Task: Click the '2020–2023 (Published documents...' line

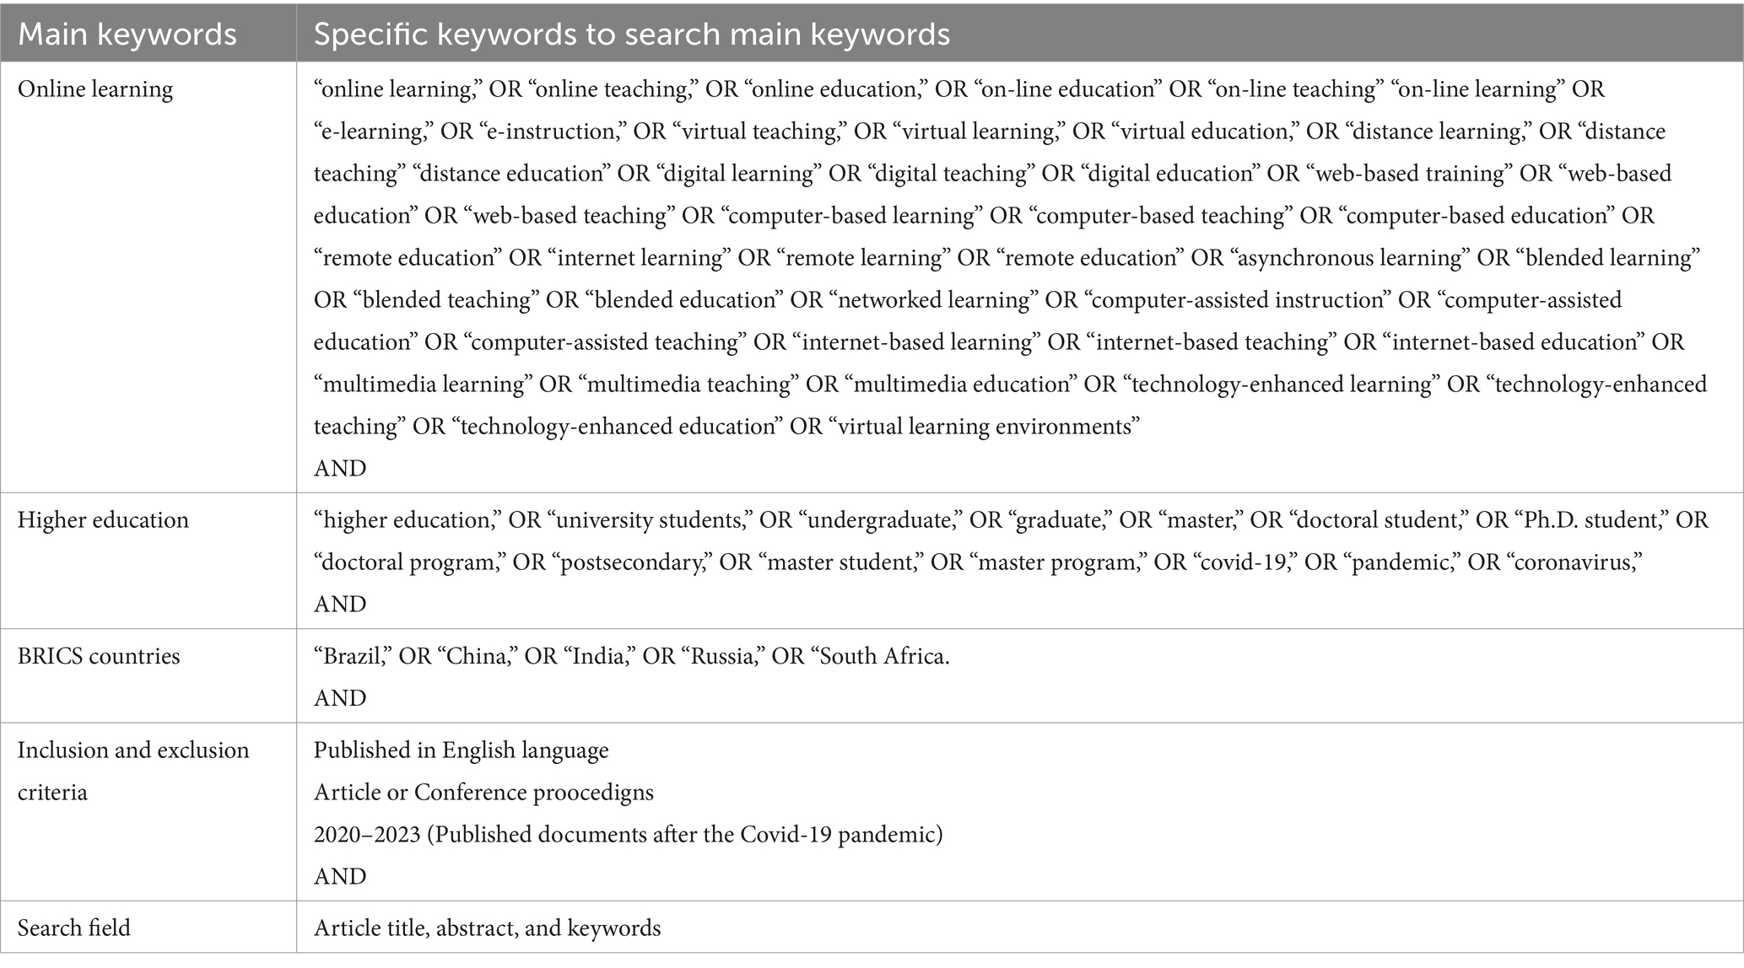Action: pos(629,834)
